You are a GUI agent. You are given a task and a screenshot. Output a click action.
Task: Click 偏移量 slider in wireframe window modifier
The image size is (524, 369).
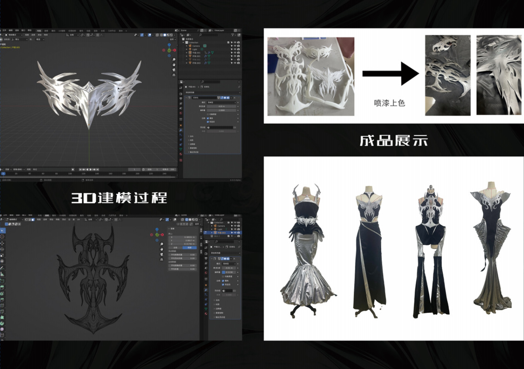click(x=229, y=272)
